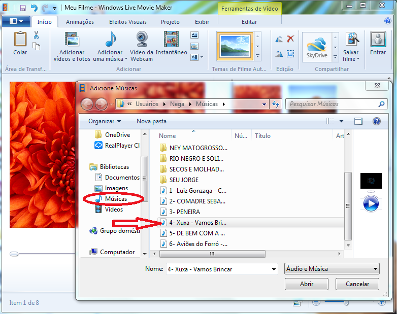
Task: Switch to the Início tab
Action: tap(45, 22)
